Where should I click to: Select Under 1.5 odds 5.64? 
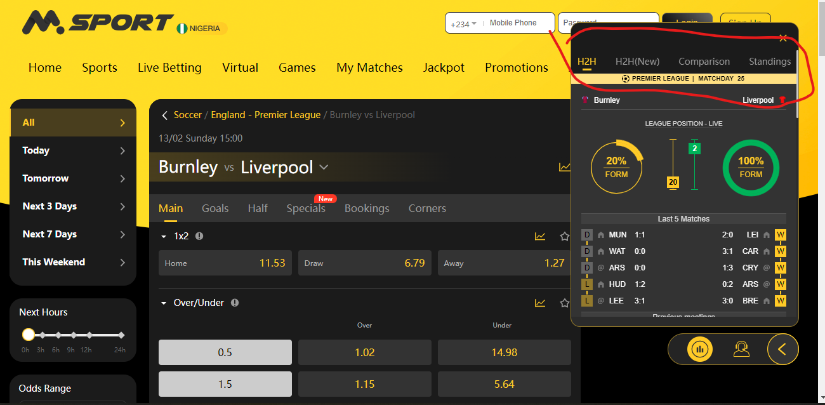505,384
